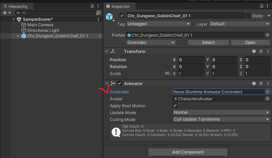Image resolution: width=272 pixels, height=158 pixels.
Task: Click the Open prefab button
Action: 250,43
